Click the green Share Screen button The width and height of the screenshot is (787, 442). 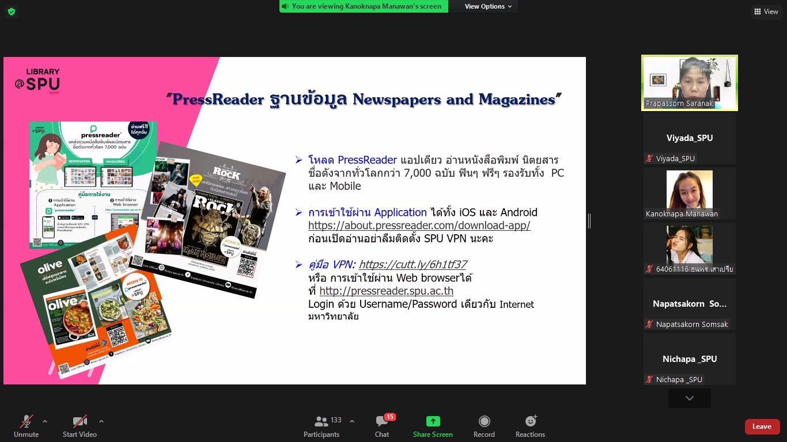[x=433, y=426]
